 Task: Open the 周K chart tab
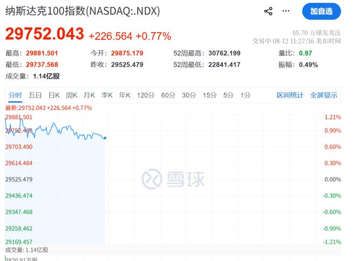(x=72, y=95)
